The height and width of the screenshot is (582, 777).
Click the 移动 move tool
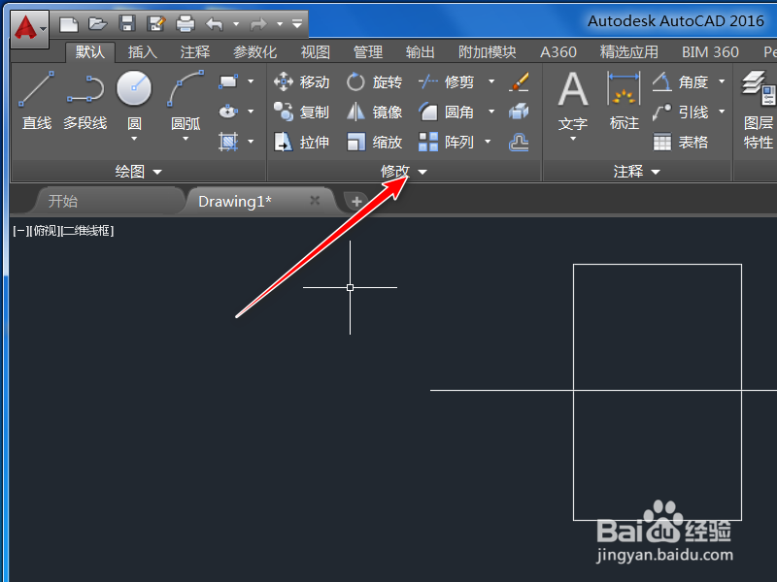click(x=302, y=81)
